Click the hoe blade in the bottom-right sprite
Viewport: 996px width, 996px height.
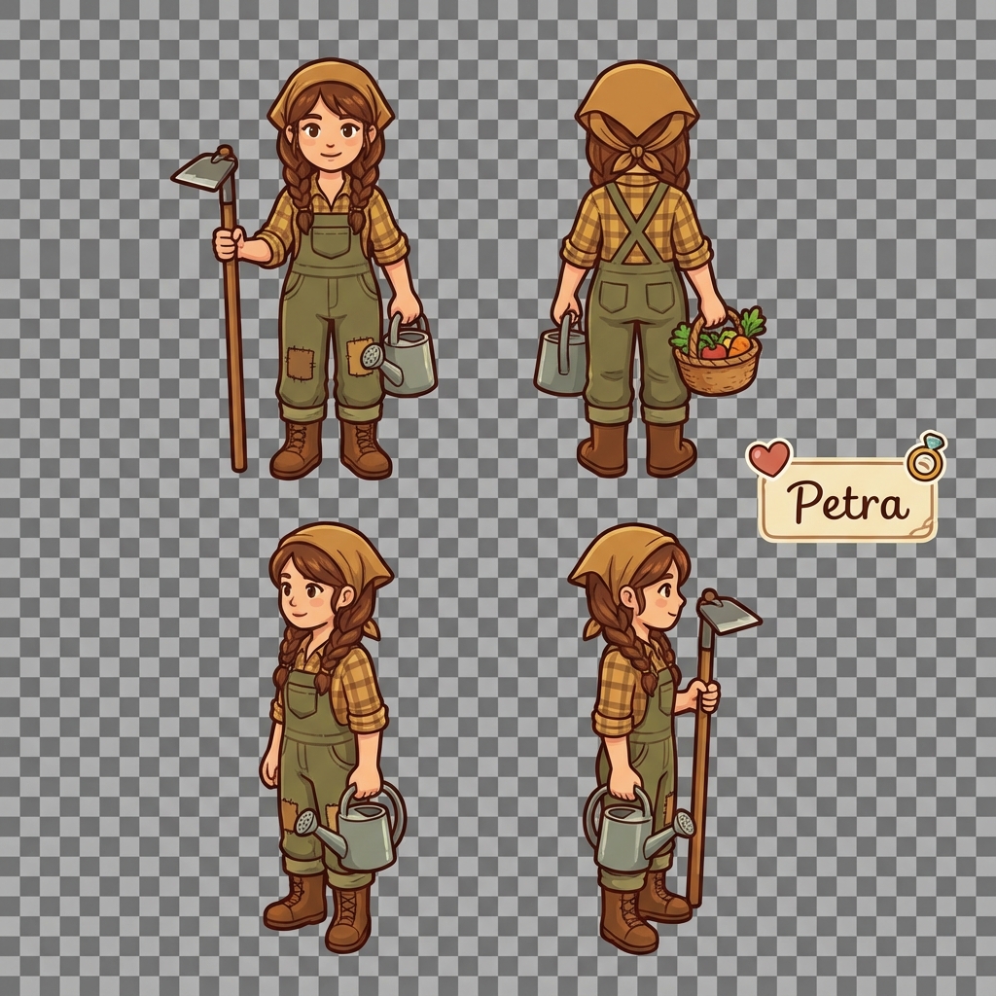[x=729, y=614]
